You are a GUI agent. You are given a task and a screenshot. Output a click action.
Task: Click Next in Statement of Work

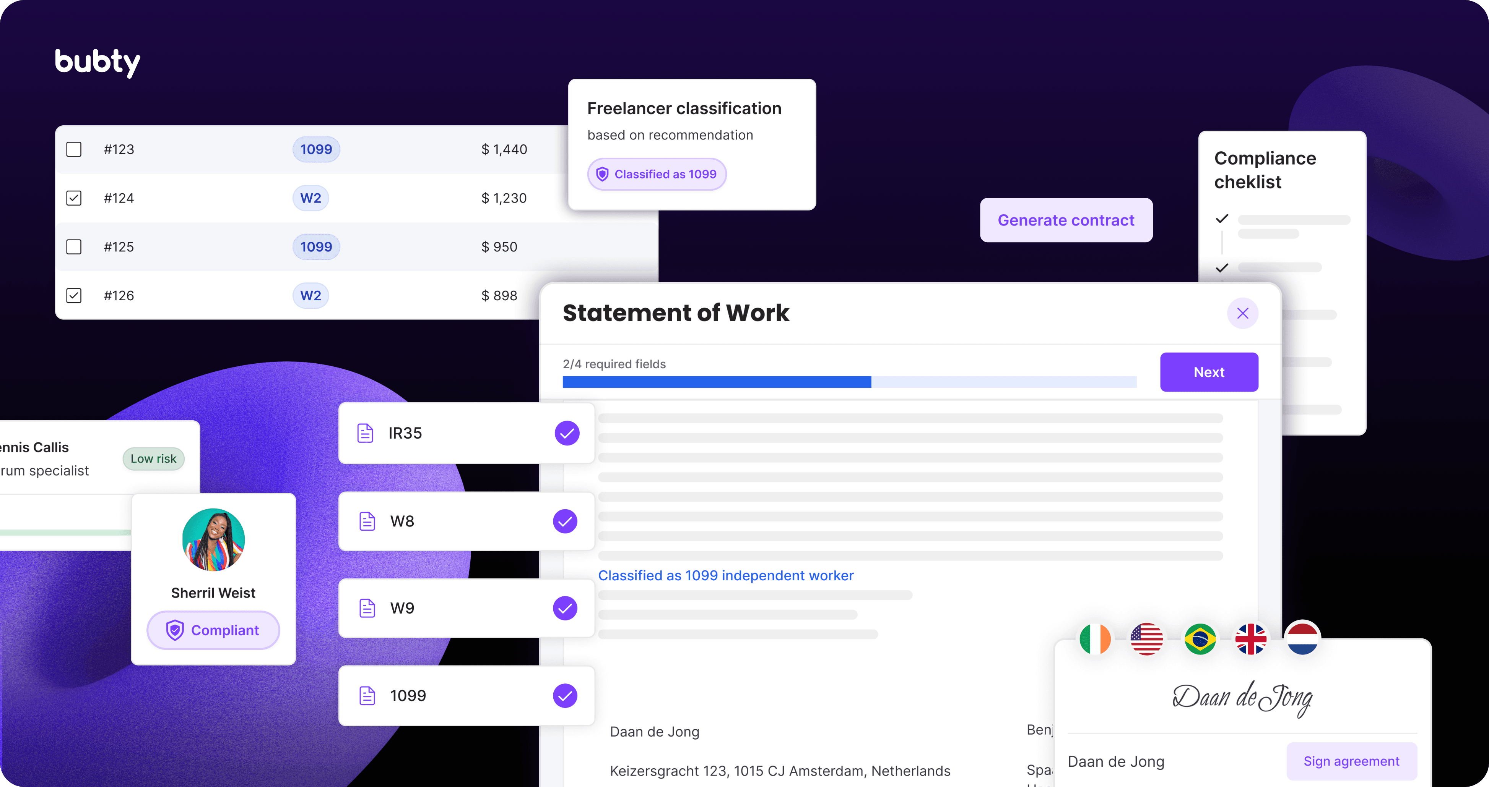pos(1209,372)
